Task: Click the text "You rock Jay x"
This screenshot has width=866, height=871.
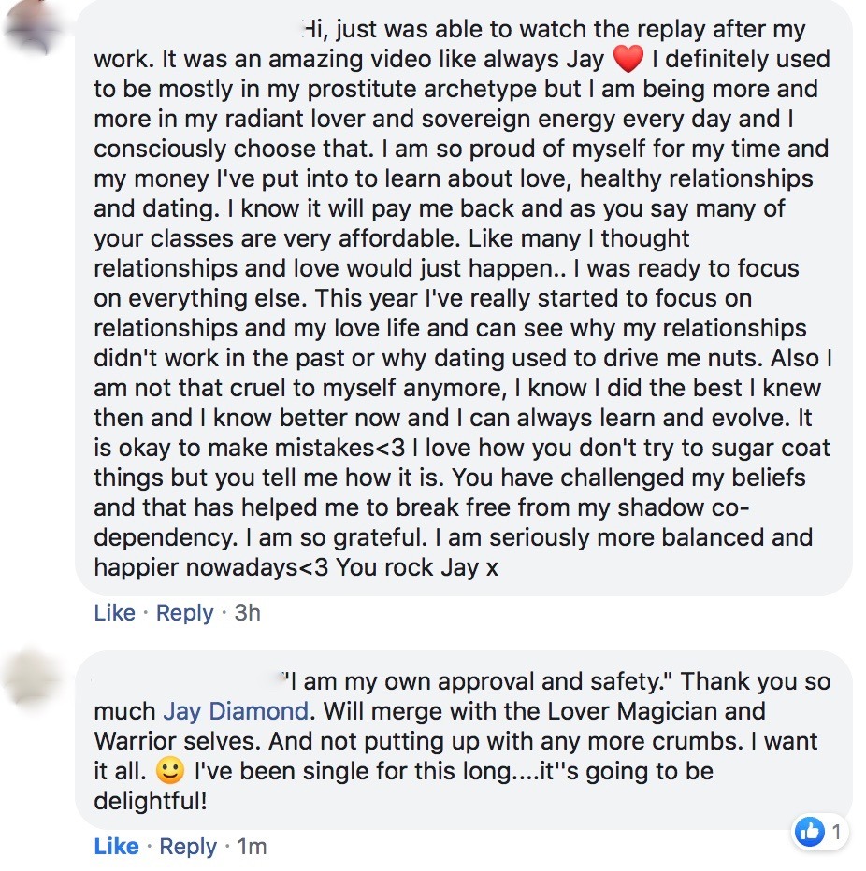Action: click(417, 567)
